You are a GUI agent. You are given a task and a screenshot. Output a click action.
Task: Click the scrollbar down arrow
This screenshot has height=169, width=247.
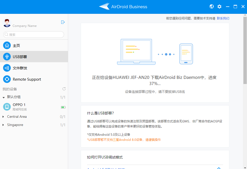(245, 167)
